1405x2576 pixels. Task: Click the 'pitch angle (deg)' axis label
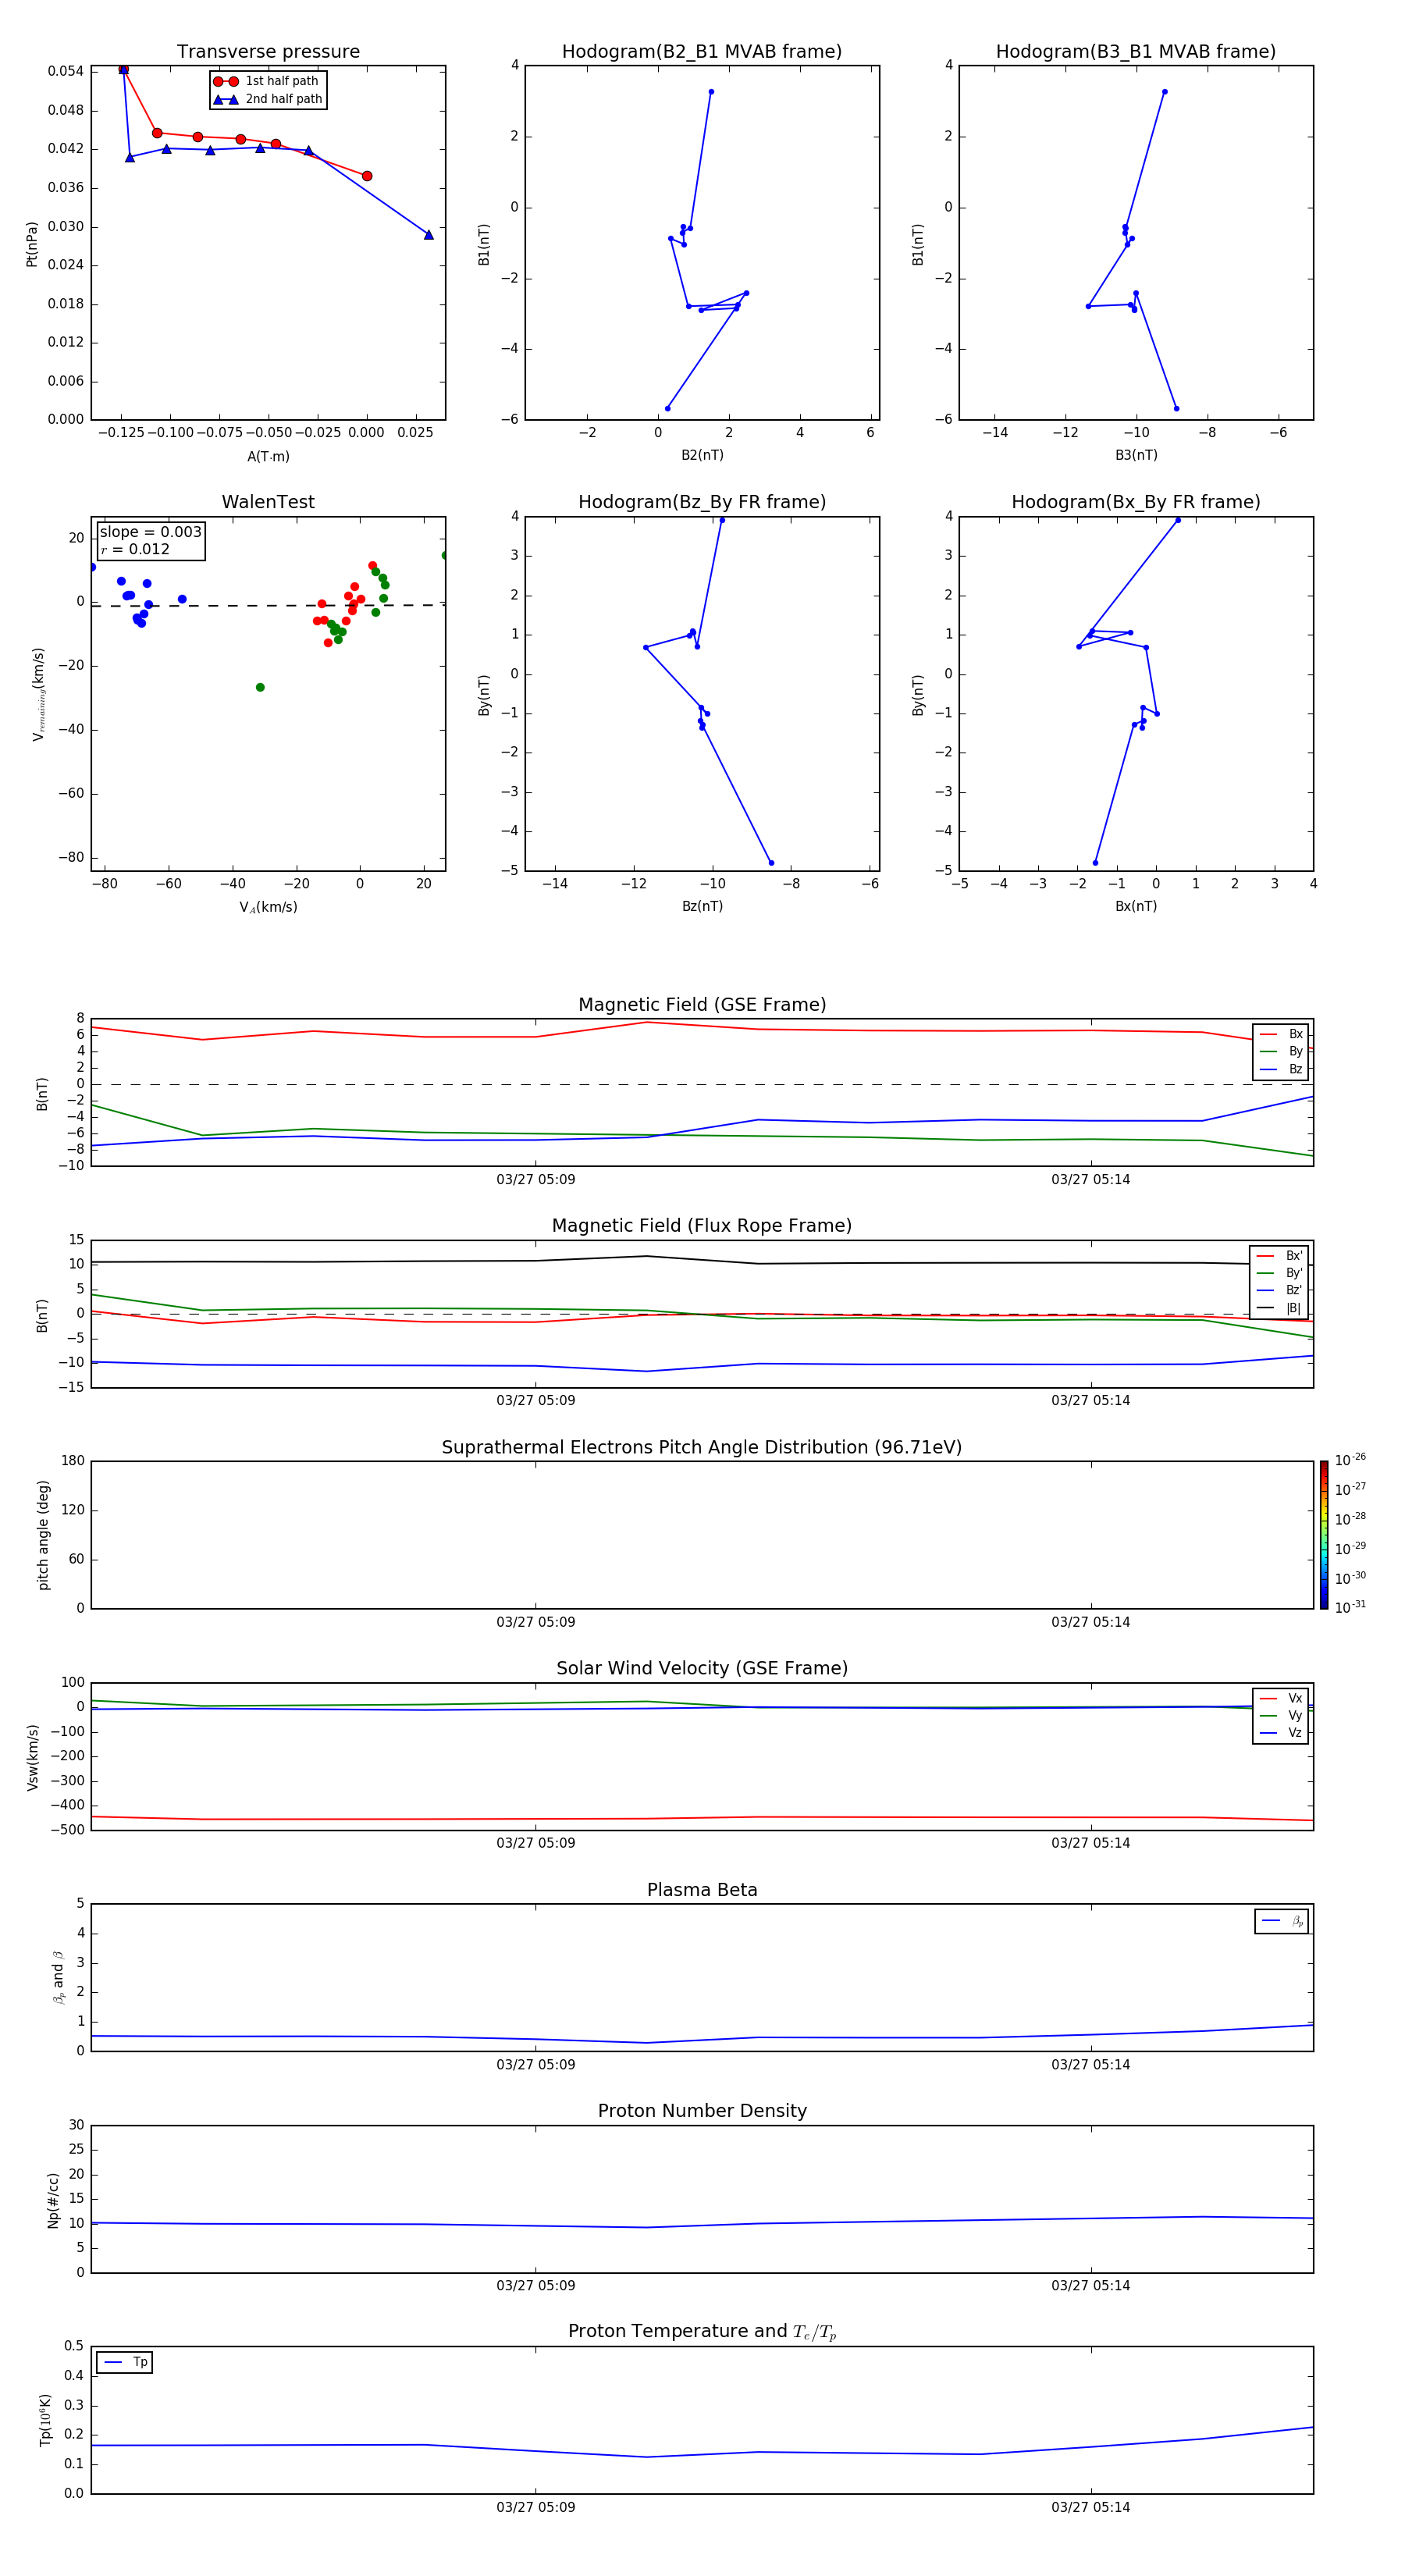43,1535
